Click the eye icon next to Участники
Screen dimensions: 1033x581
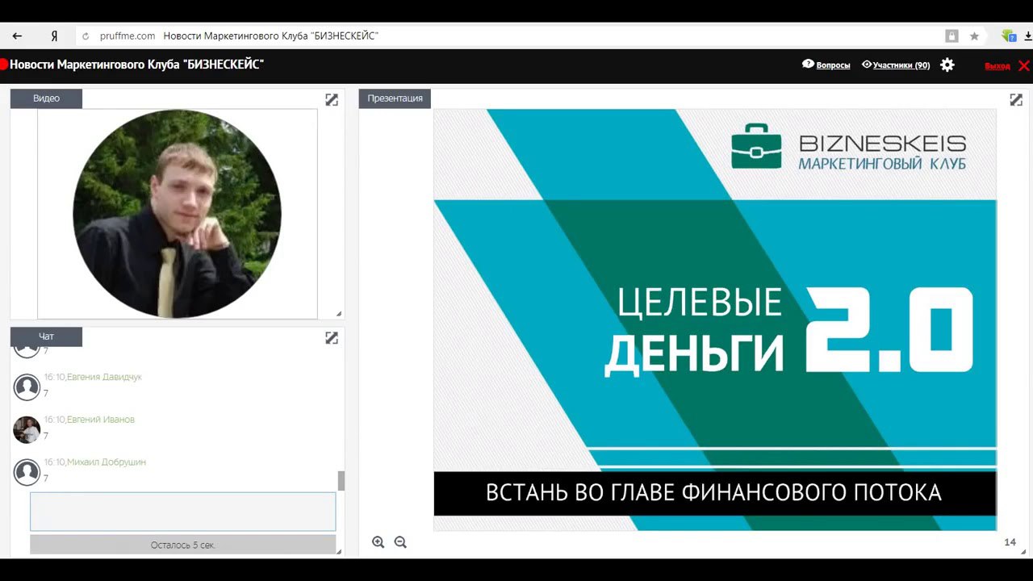(867, 65)
